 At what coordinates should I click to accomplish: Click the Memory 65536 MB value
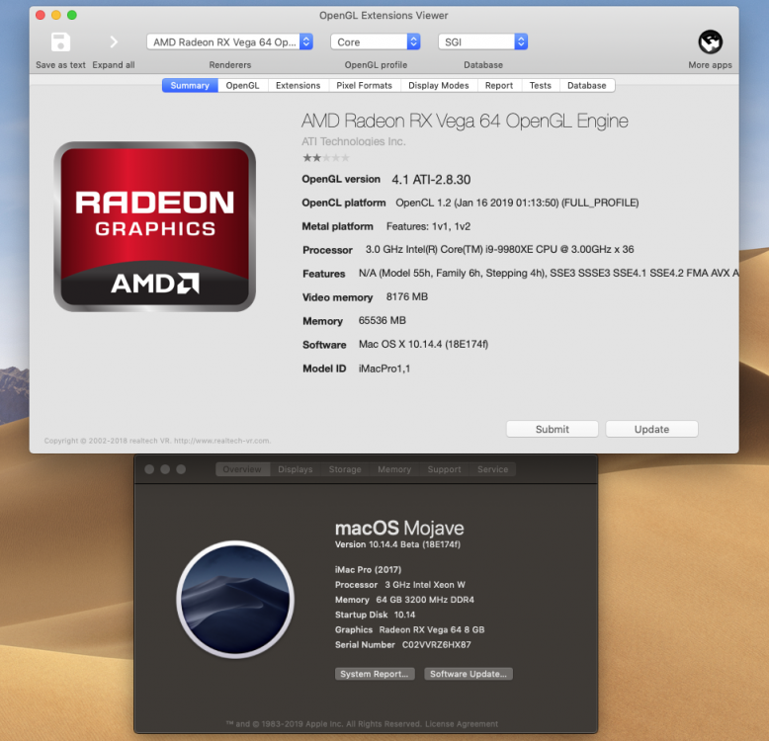click(383, 320)
